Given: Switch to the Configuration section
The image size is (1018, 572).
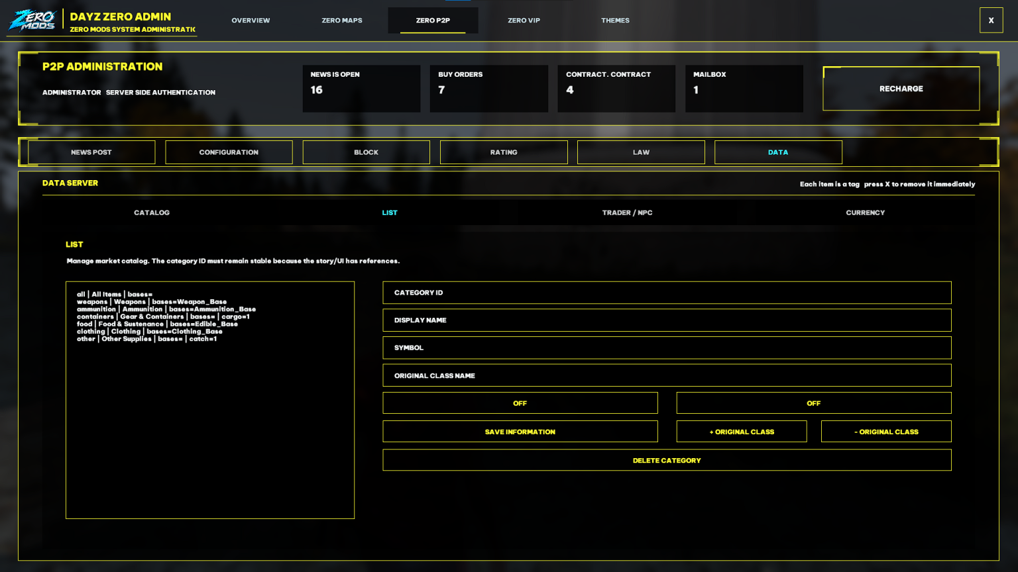Looking at the screenshot, I should click(229, 152).
